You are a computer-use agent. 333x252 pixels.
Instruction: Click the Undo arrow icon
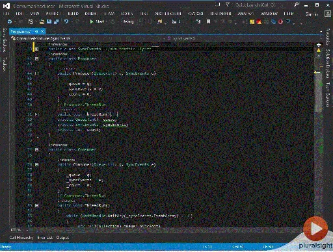pos(66,21)
